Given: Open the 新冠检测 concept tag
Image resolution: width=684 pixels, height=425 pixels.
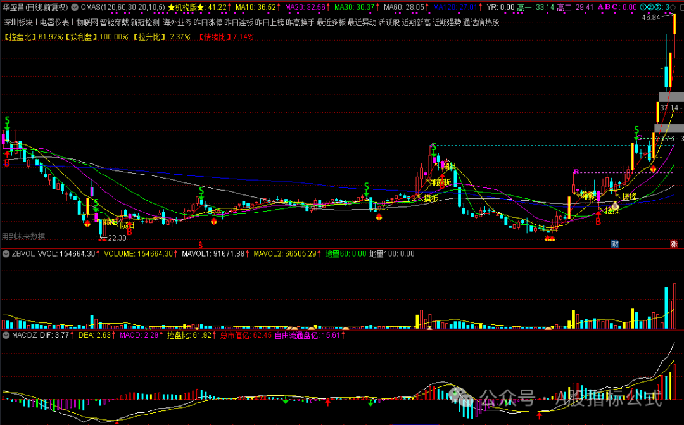Looking at the screenshot, I should click(145, 22).
